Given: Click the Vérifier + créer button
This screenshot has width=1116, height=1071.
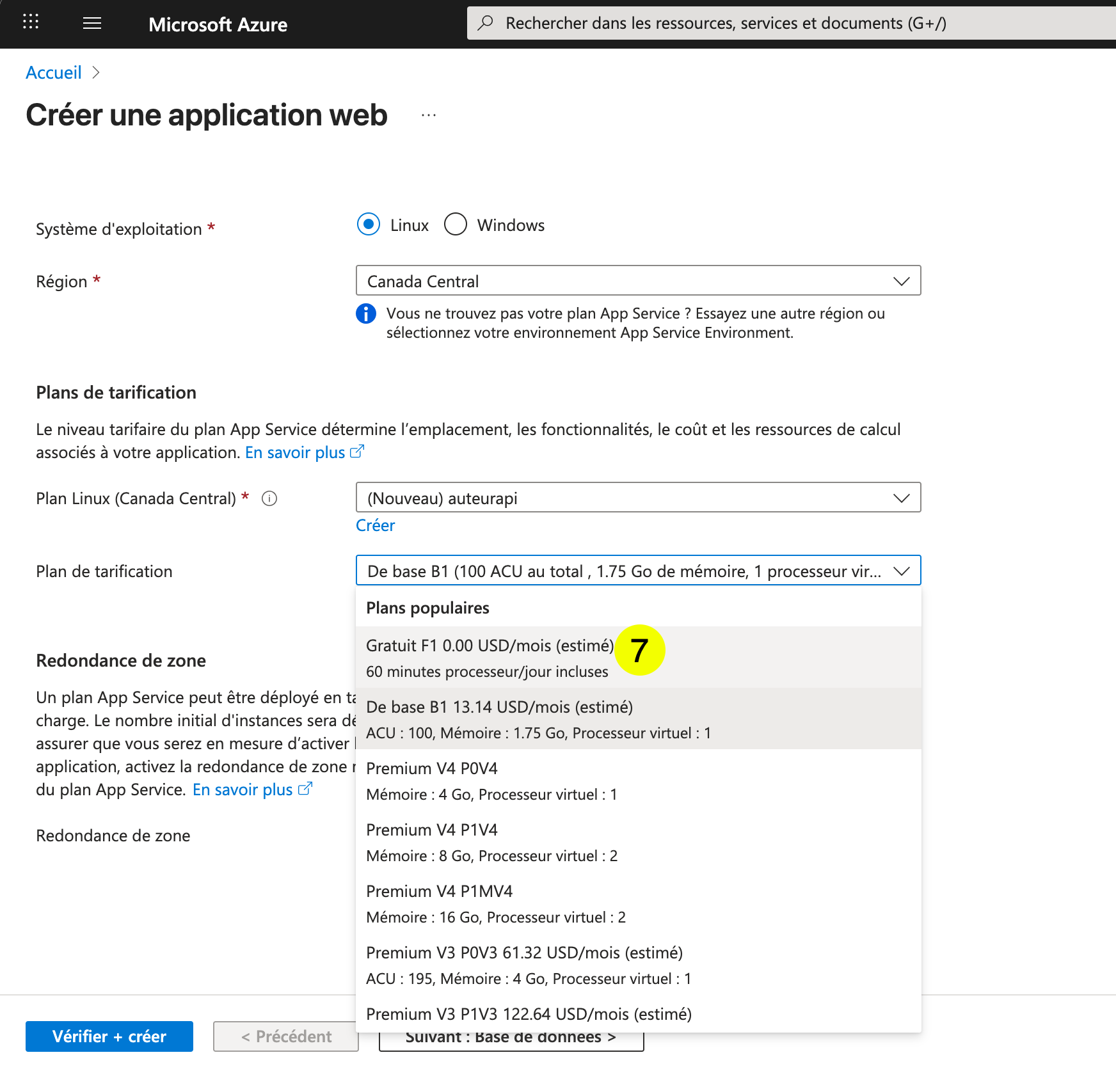Looking at the screenshot, I should point(109,1036).
